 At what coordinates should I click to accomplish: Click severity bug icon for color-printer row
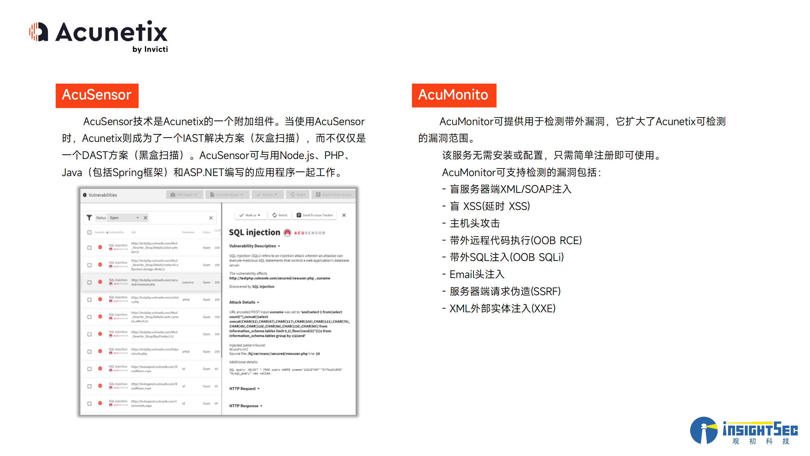100,247
